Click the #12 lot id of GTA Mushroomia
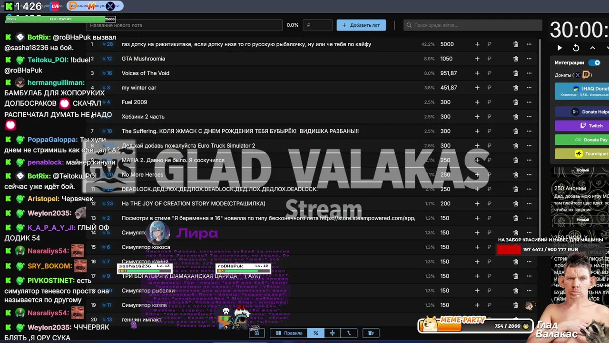Image resolution: width=609 pixels, height=343 pixels. [x=107, y=59]
